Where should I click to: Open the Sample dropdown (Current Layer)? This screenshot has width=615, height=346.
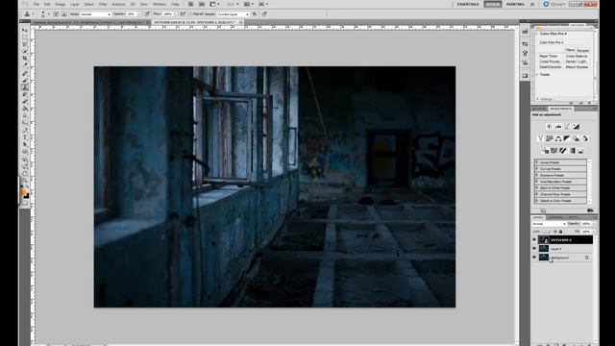coord(233,14)
